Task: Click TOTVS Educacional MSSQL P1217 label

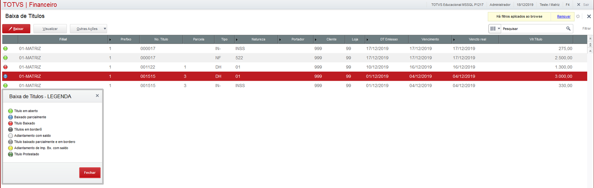Action: click(457, 4)
